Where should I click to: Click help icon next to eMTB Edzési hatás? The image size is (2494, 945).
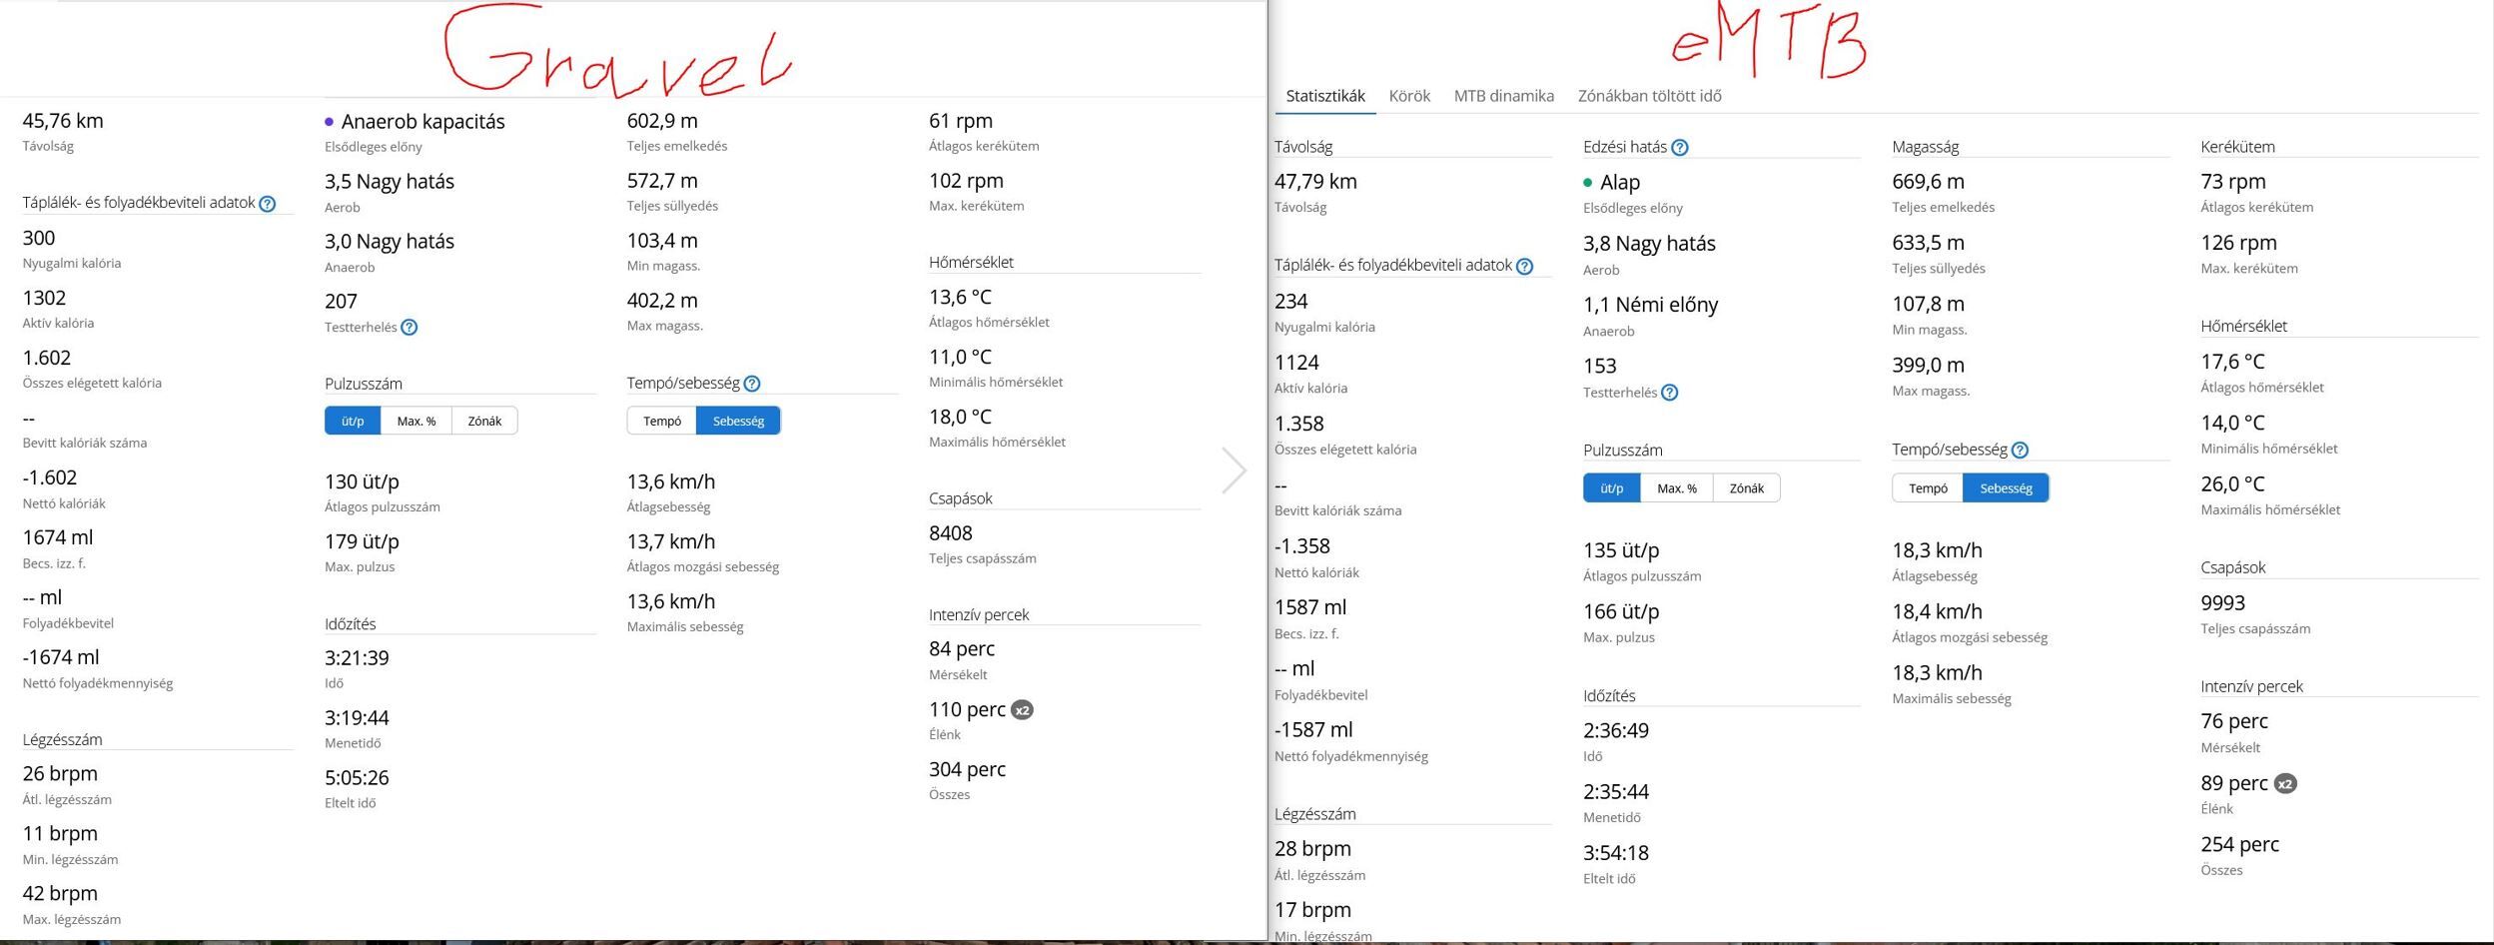[x=1680, y=148]
